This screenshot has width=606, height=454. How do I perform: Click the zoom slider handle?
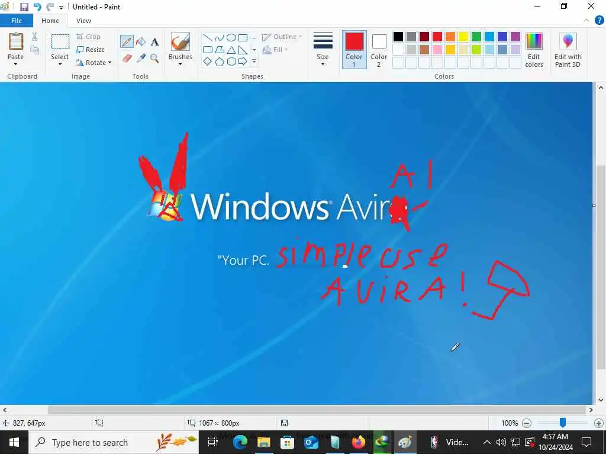coord(563,423)
